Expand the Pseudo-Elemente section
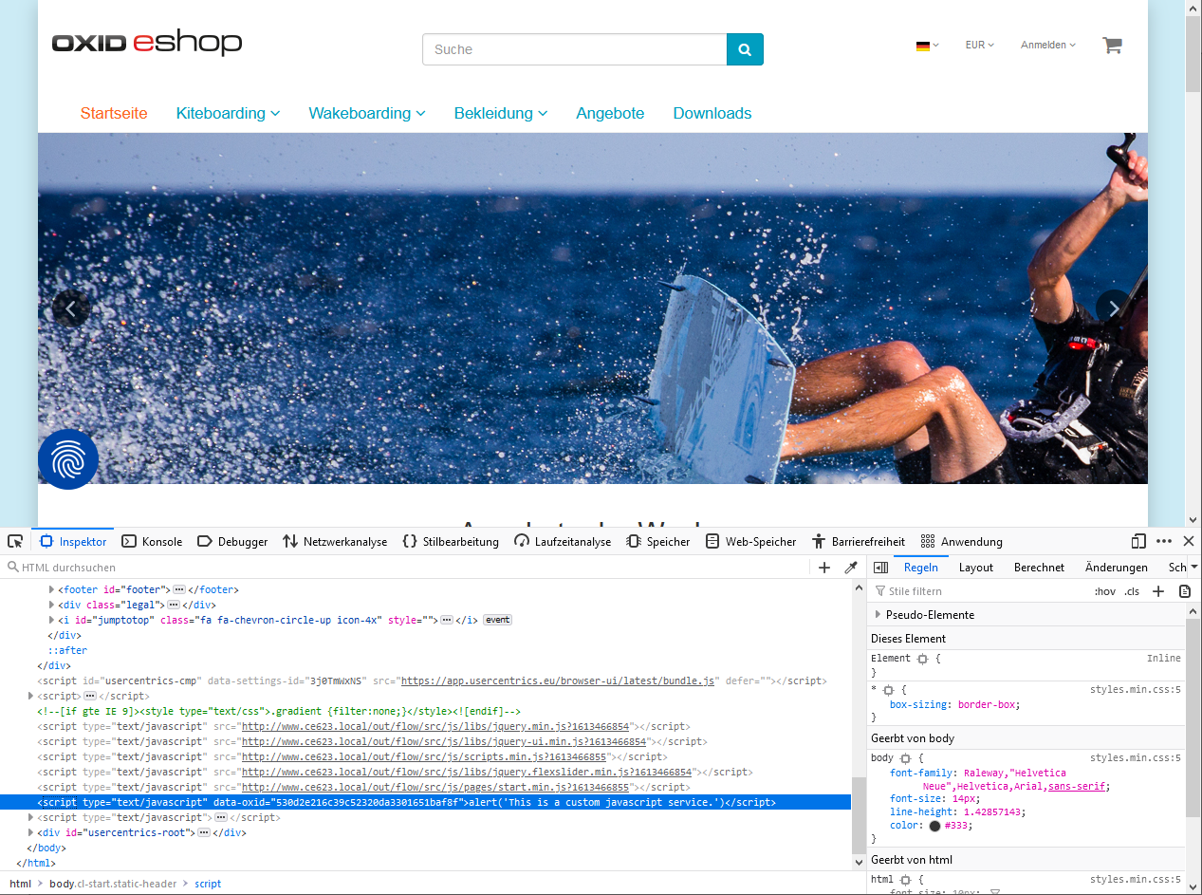1202x895 pixels. point(878,615)
